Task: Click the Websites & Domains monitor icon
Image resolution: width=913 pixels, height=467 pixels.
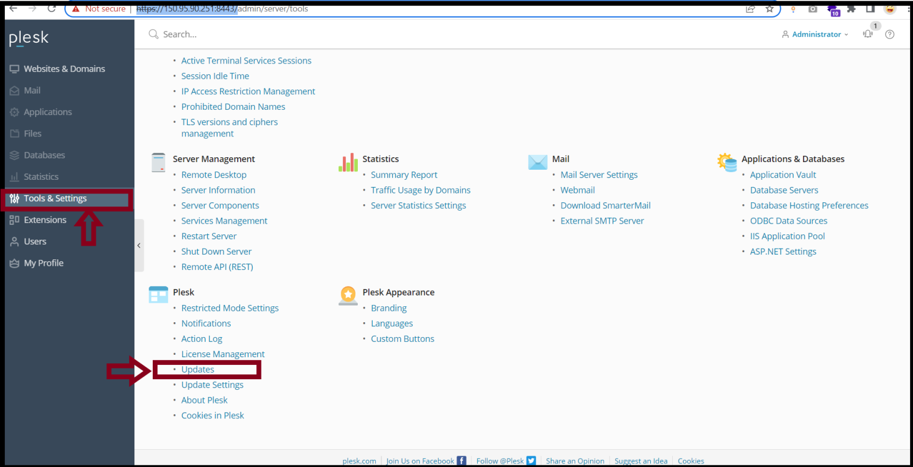Action: (x=14, y=69)
